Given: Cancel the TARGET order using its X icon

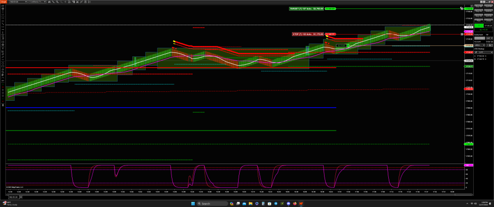Looking at the screenshot, I should click(x=462, y=8).
